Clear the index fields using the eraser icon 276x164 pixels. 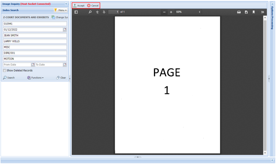point(58,77)
